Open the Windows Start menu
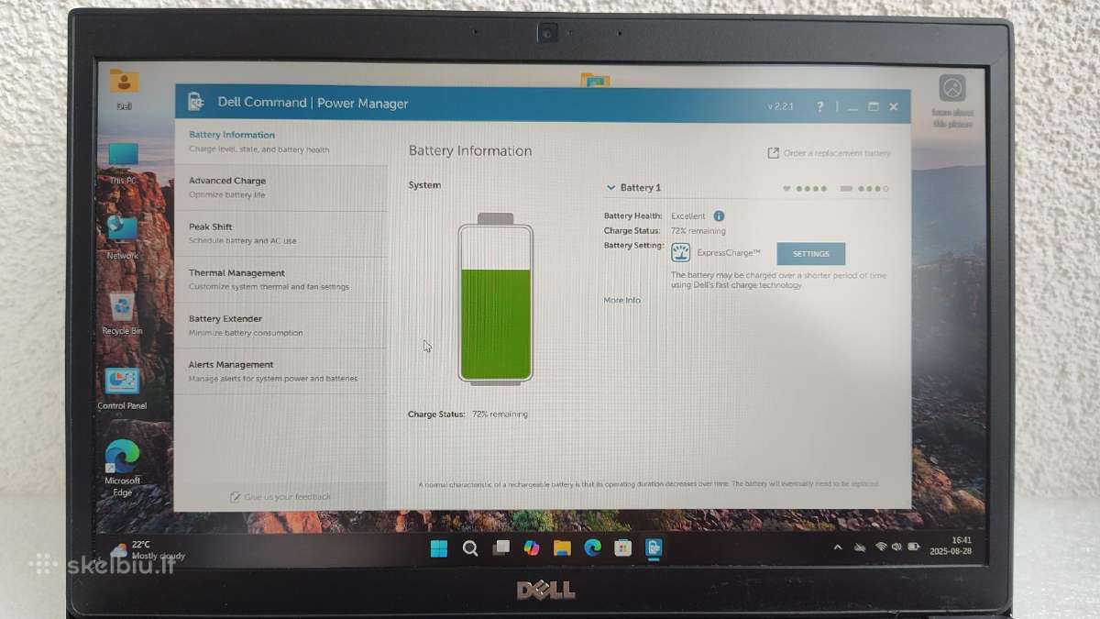This screenshot has height=619, width=1100. 439,548
